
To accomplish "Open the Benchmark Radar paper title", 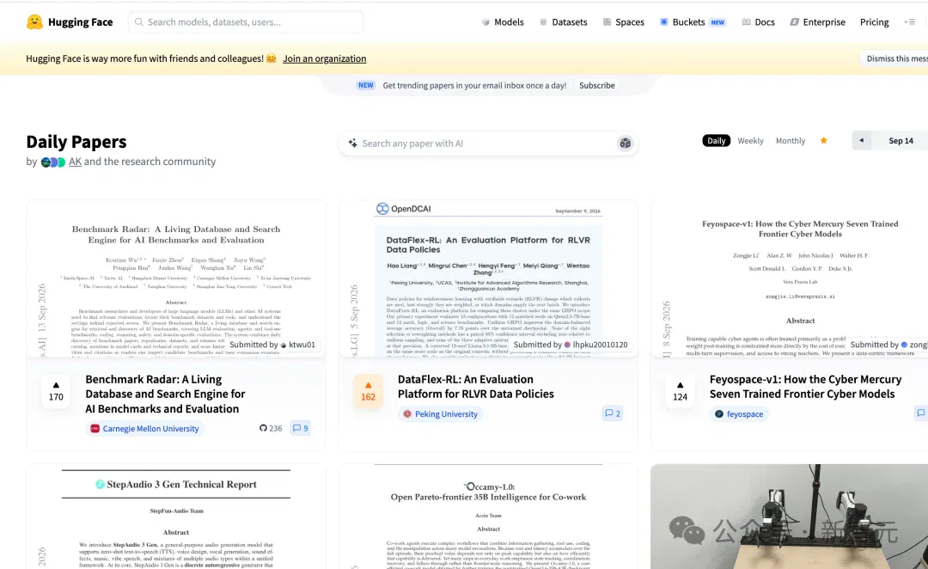I will 165,394.
